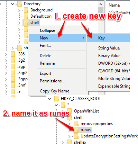The image size is (138, 144).
Task: Click the (Default) string value icon
Action: (x=111, y=12)
